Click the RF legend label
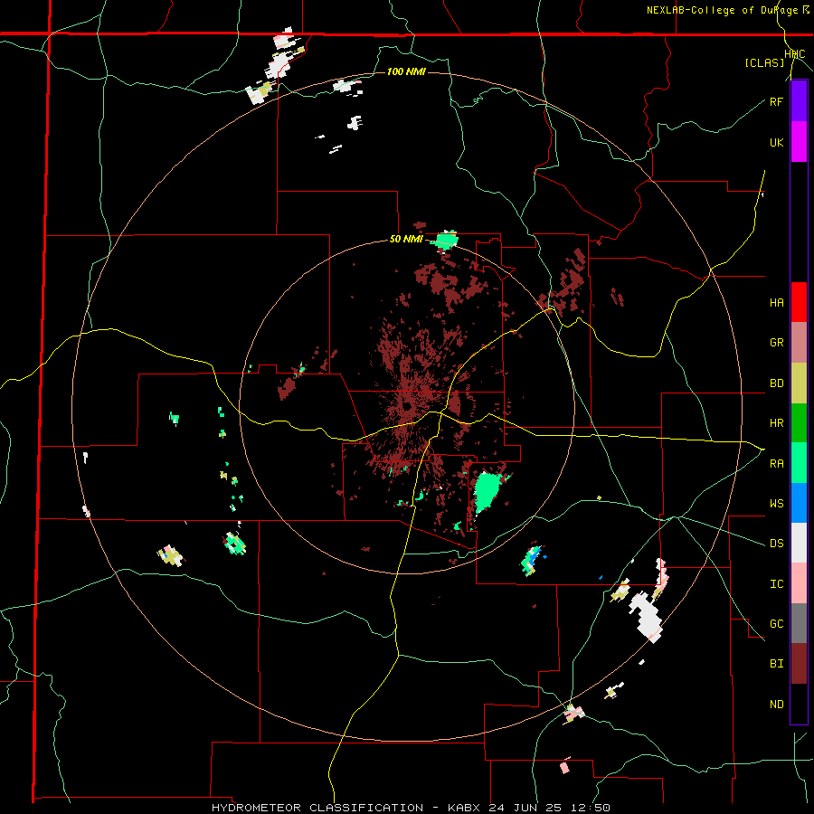This screenshot has width=814, height=814. coord(776,101)
